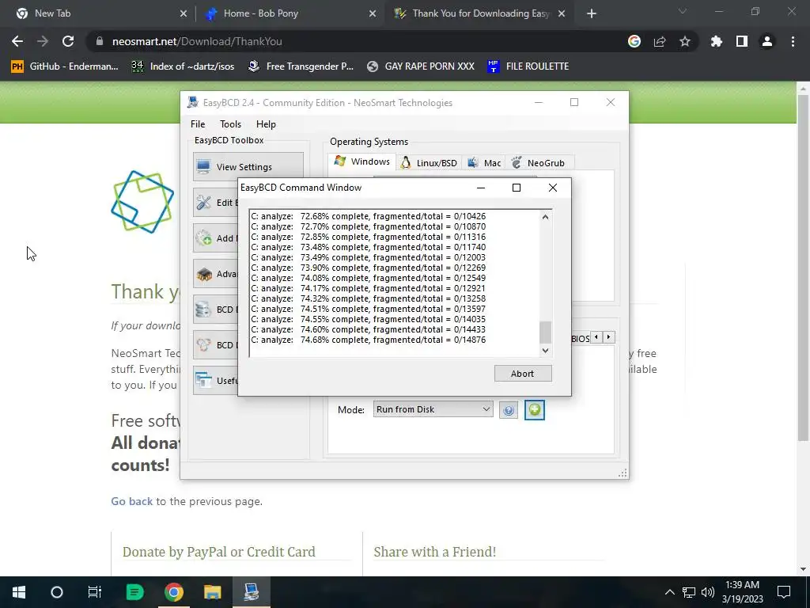
Task: Open the Windows Start menu
Action: [x=19, y=592]
